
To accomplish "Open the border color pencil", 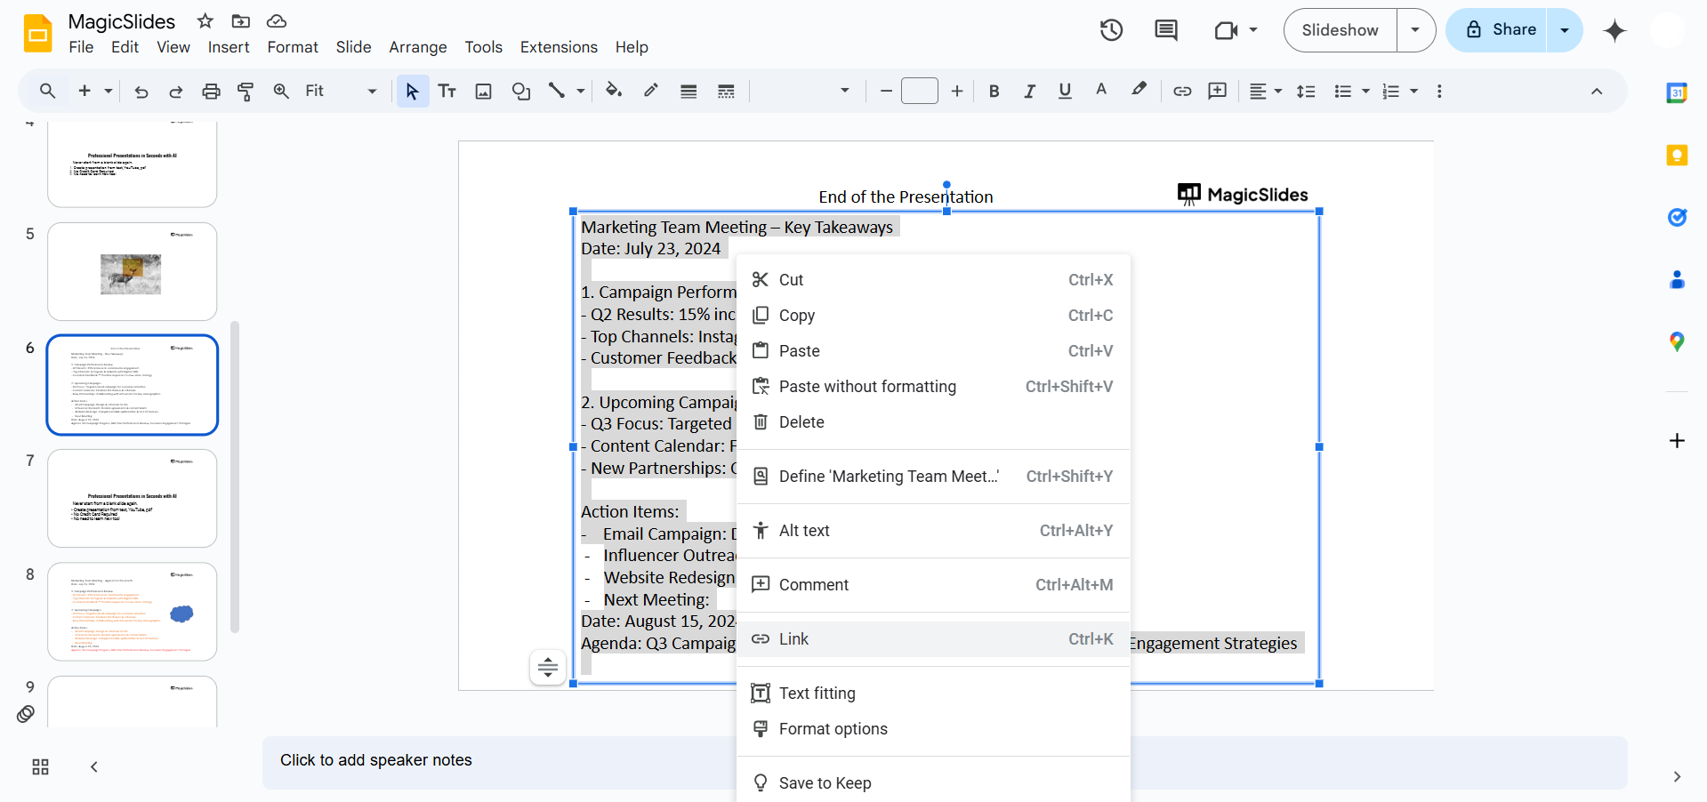I will tap(651, 91).
